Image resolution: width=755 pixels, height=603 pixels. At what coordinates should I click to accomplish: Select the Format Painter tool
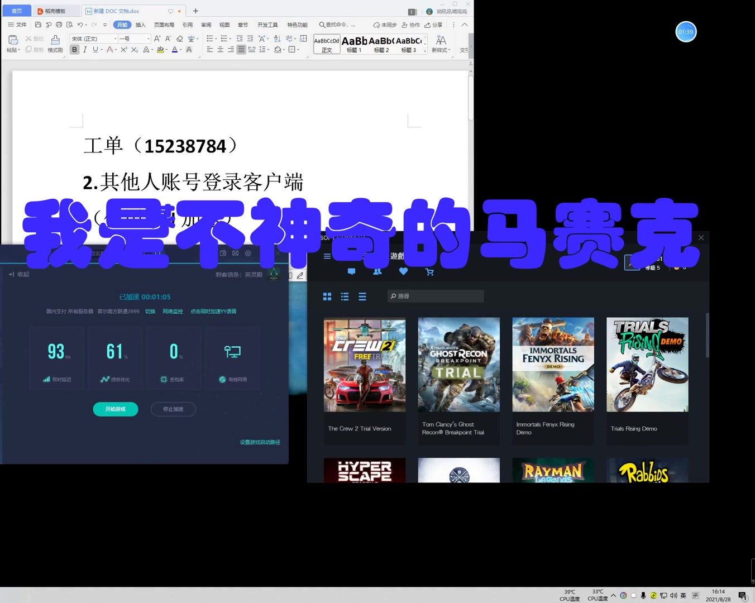[55, 43]
